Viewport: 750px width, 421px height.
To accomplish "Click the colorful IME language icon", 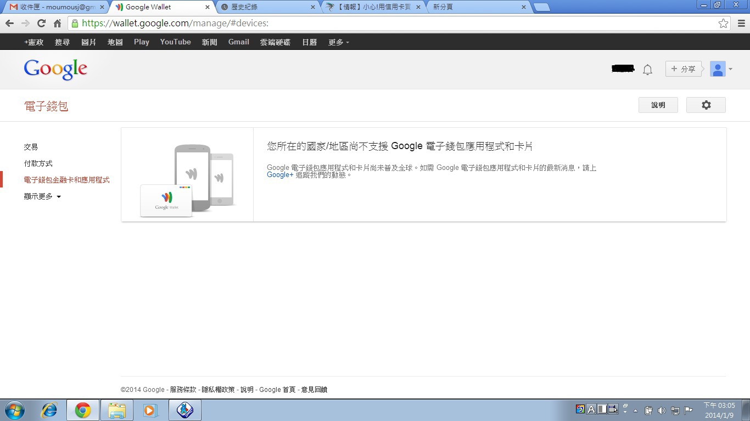I will point(580,409).
